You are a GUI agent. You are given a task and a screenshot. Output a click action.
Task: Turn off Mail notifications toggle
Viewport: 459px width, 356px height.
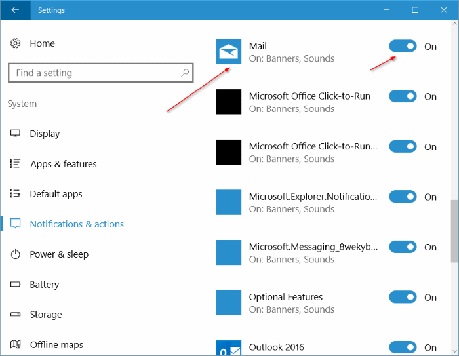pos(403,46)
